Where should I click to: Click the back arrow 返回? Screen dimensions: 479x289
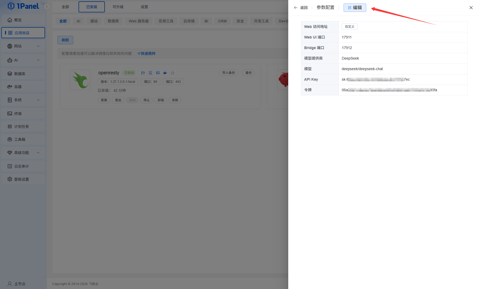pos(301,8)
